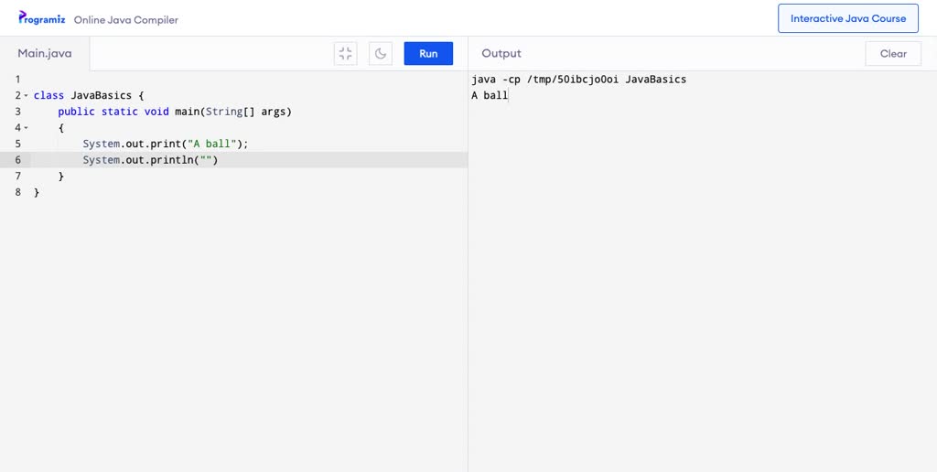Viewport: 937px width, 472px height.
Task: Place the cursor on empty line 1
Action: tap(249, 79)
